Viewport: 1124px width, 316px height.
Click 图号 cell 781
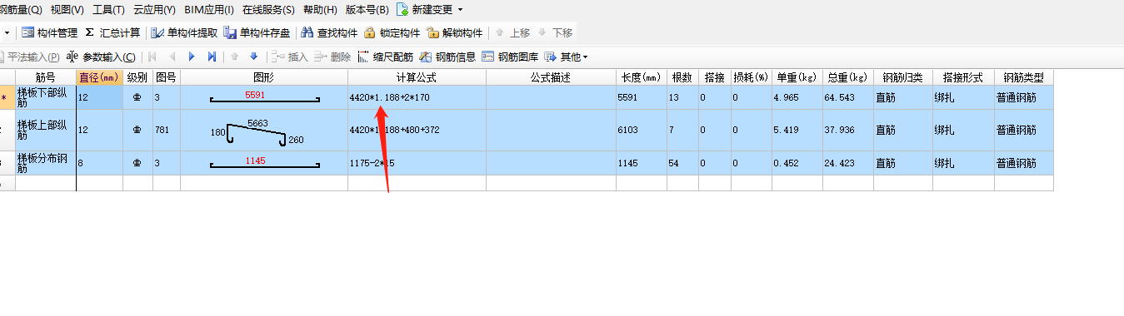click(167, 131)
